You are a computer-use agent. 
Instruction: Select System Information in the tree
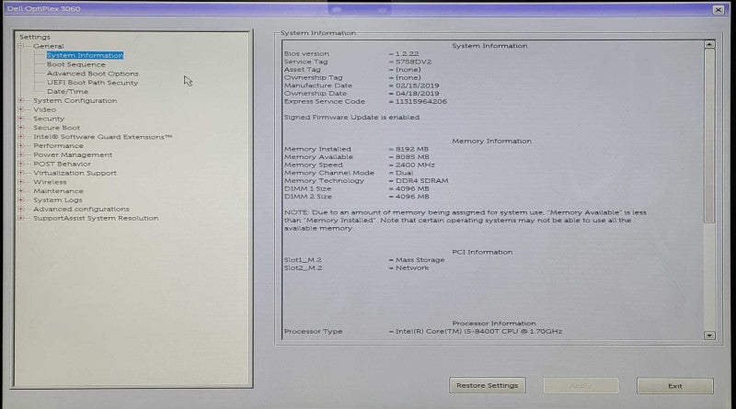point(85,55)
